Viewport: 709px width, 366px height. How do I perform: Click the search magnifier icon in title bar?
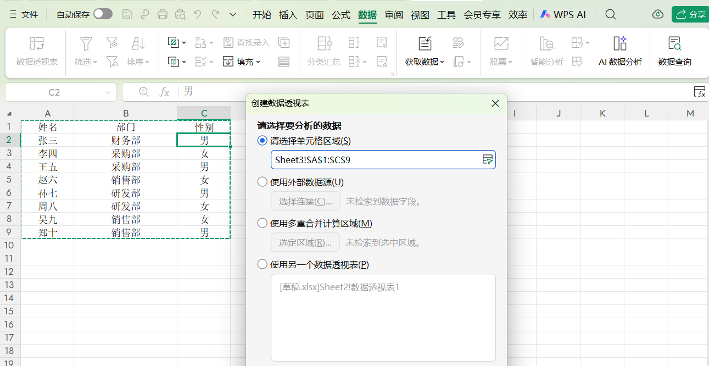pyautogui.click(x=610, y=15)
